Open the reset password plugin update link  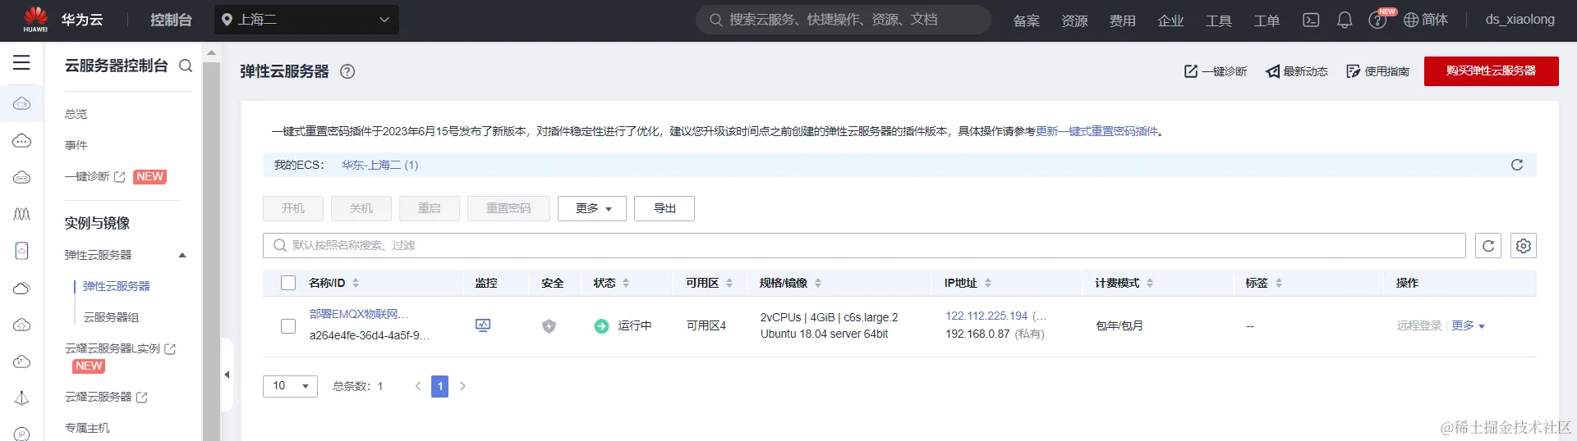click(1097, 131)
